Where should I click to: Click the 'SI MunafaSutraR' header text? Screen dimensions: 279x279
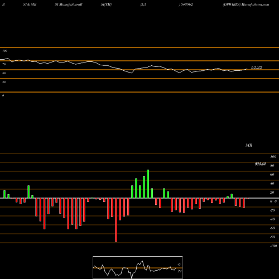coord(69,4)
